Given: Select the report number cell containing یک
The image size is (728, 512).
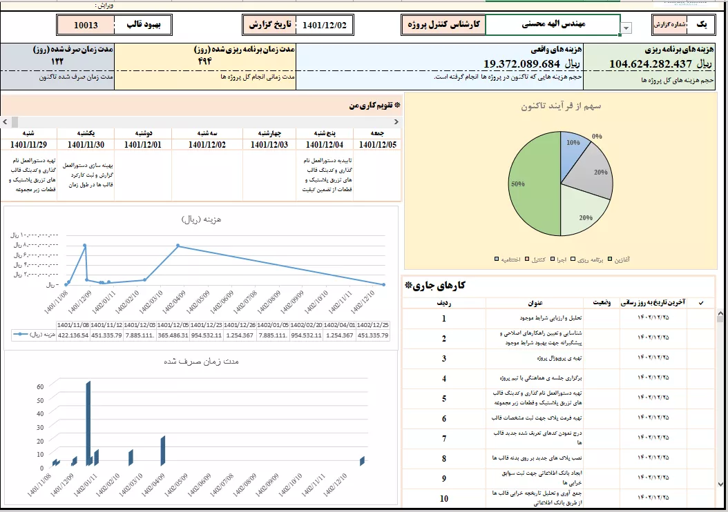Looking at the screenshot, I should coord(702,25).
